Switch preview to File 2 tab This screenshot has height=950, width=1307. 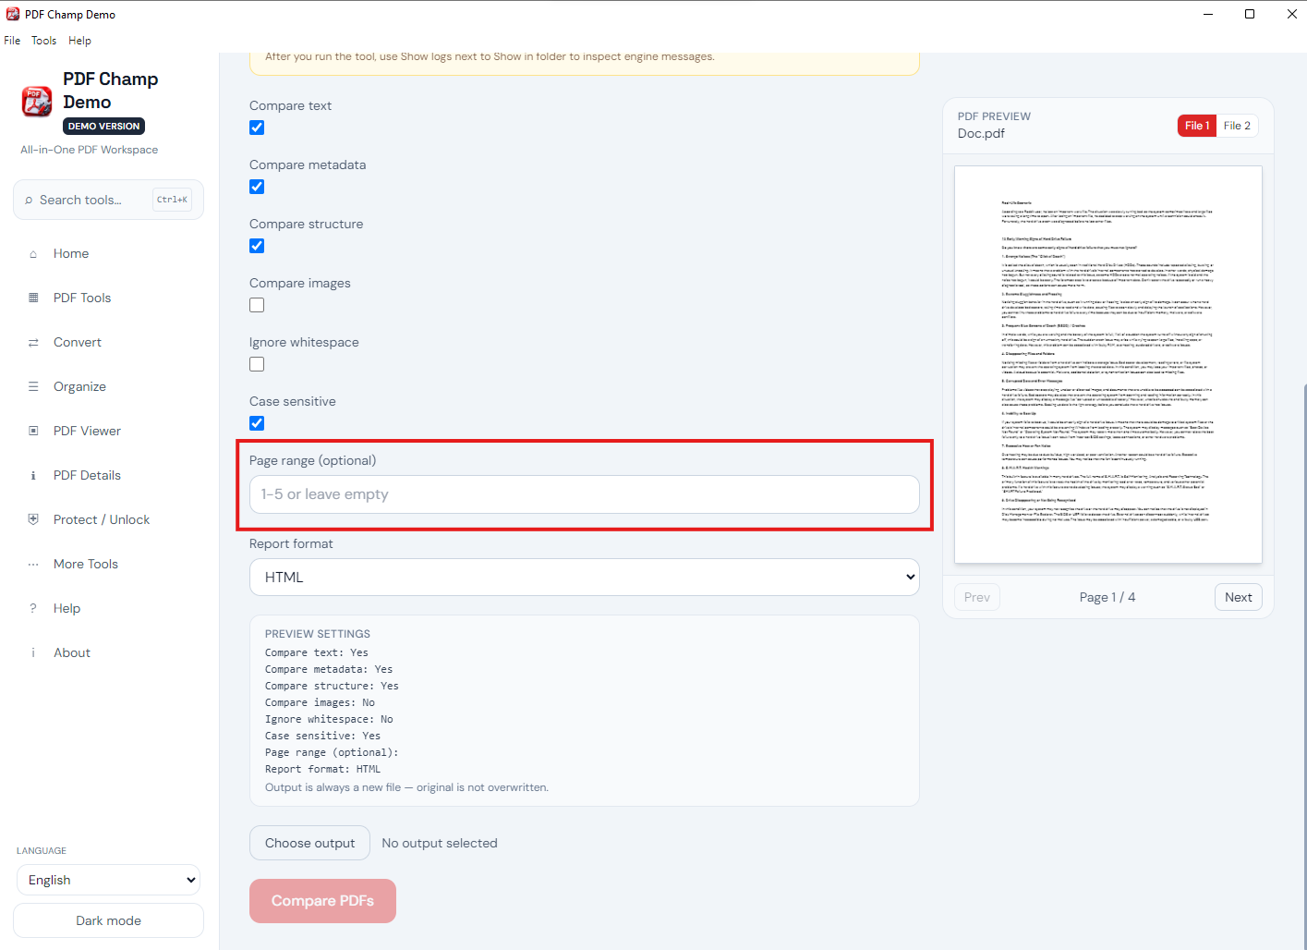pos(1237,126)
